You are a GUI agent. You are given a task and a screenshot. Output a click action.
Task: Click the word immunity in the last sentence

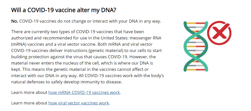[x=91, y=82]
